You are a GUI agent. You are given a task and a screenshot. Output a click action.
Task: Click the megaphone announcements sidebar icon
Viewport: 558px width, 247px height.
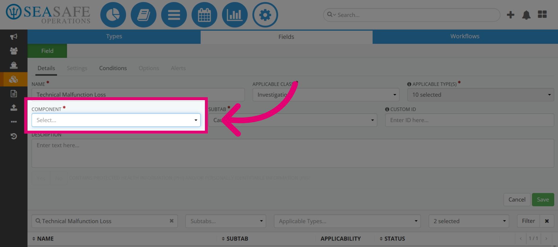[x=14, y=37]
